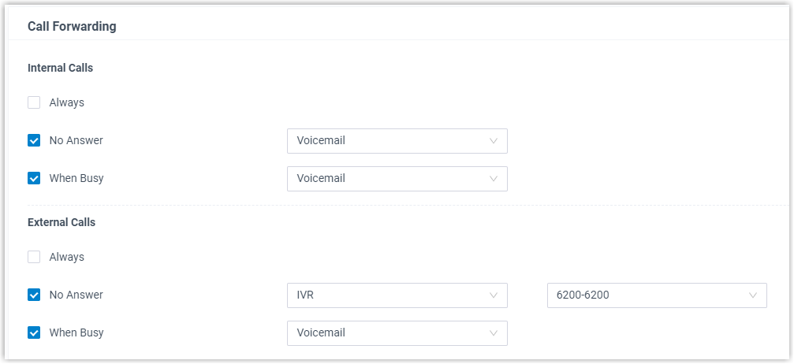Viewport: 794px width, 364px height.
Task: Toggle When Busy checkbox for Internal Calls
Action: tap(34, 178)
